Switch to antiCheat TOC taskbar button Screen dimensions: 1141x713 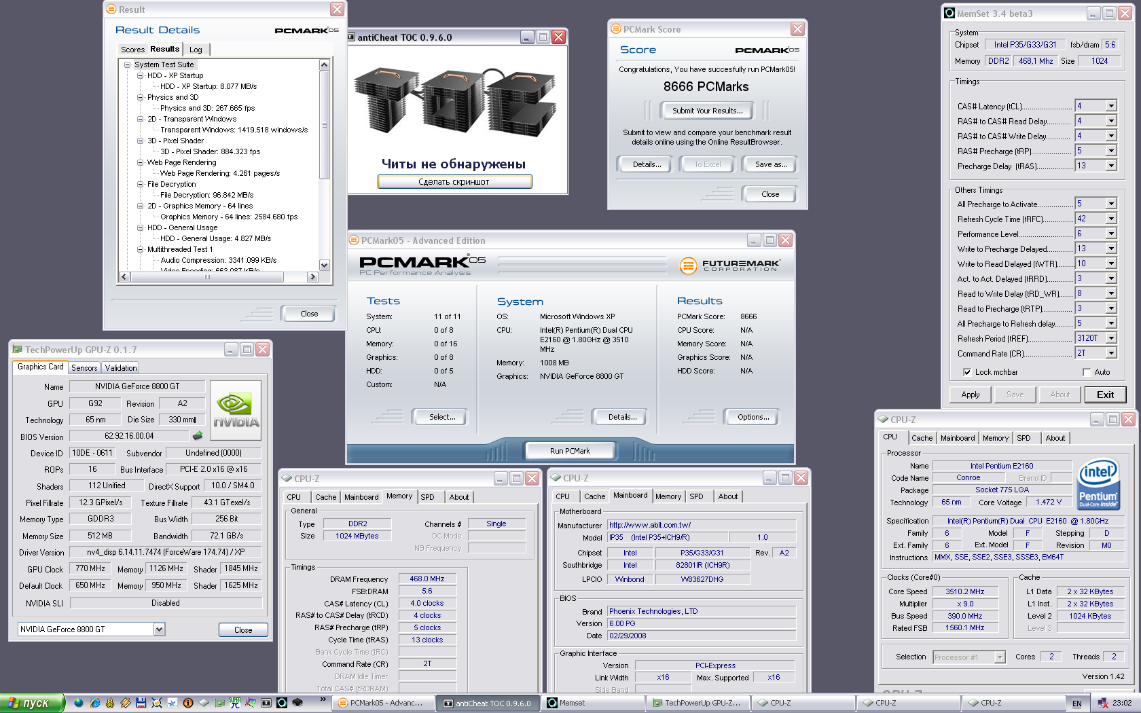(488, 703)
